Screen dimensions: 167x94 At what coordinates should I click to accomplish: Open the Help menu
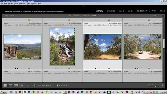(x=39, y=4)
